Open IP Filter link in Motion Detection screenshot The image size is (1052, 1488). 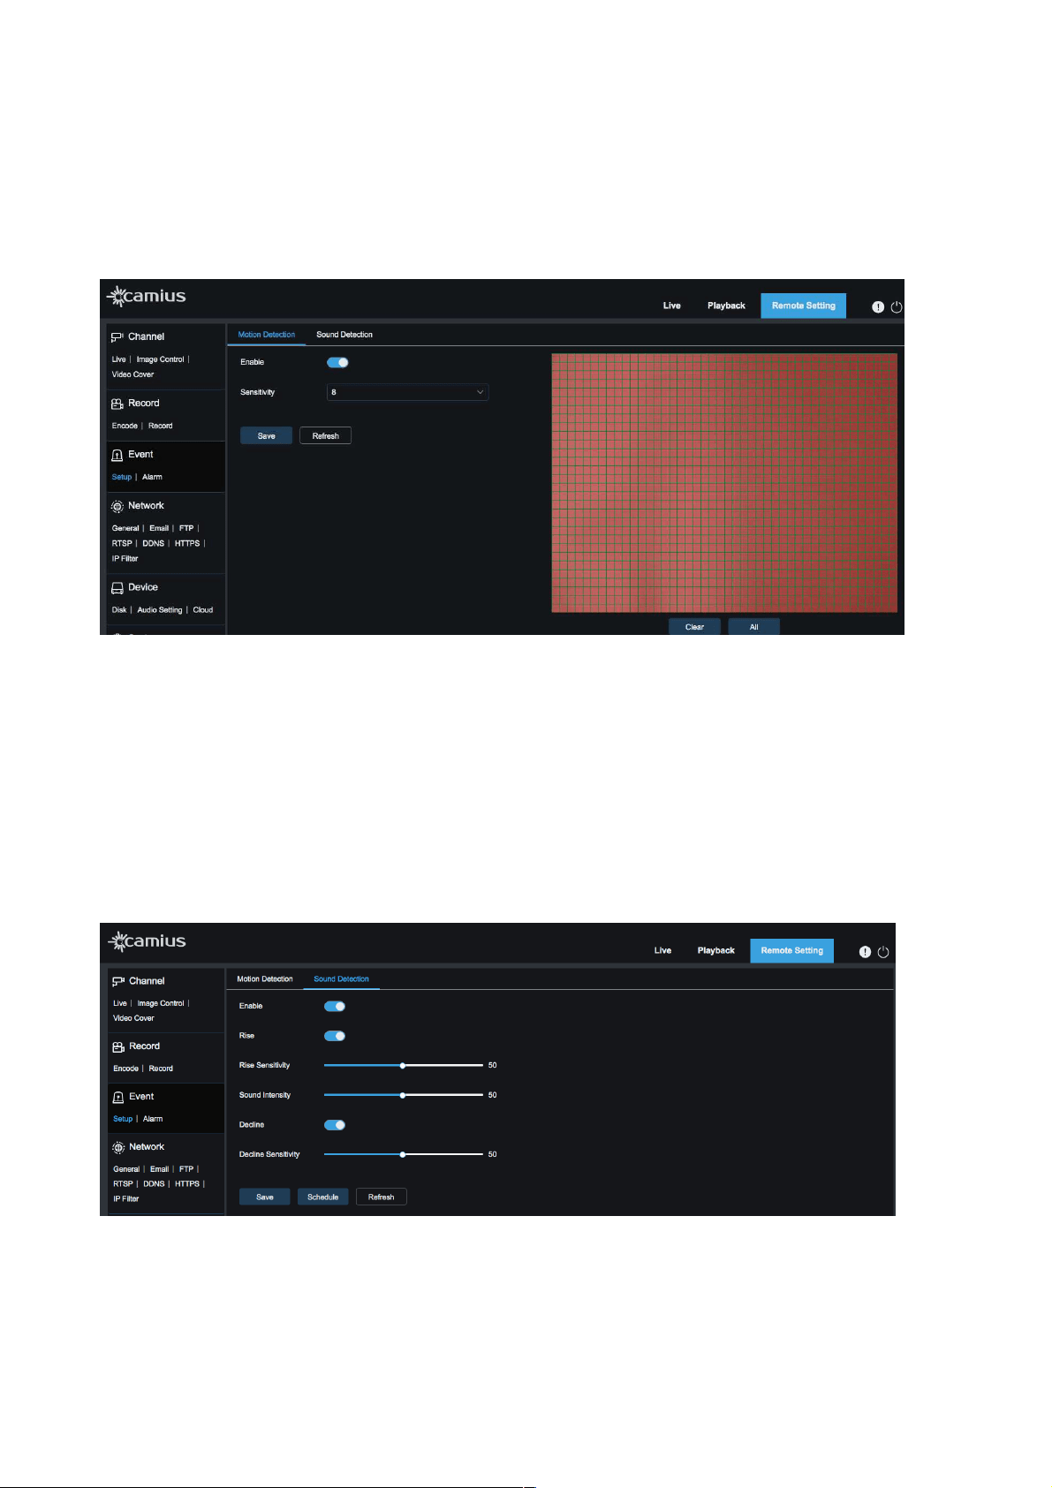[x=125, y=558]
